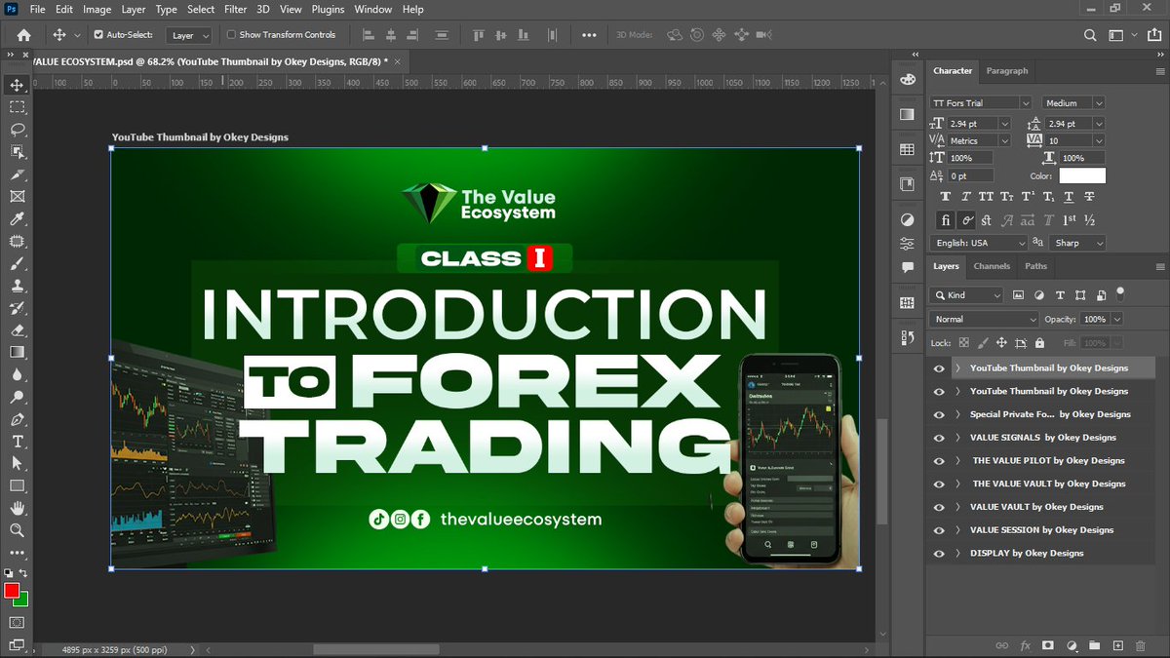Expand the THE VALUE VAULT group
The width and height of the screenshot is (1170, 658).
tap(957, 484)
